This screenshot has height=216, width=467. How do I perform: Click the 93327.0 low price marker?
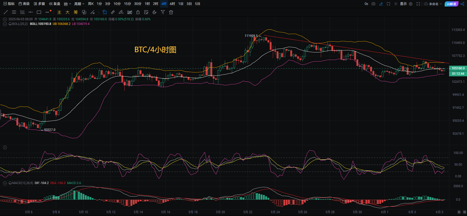tap(50, 130)
